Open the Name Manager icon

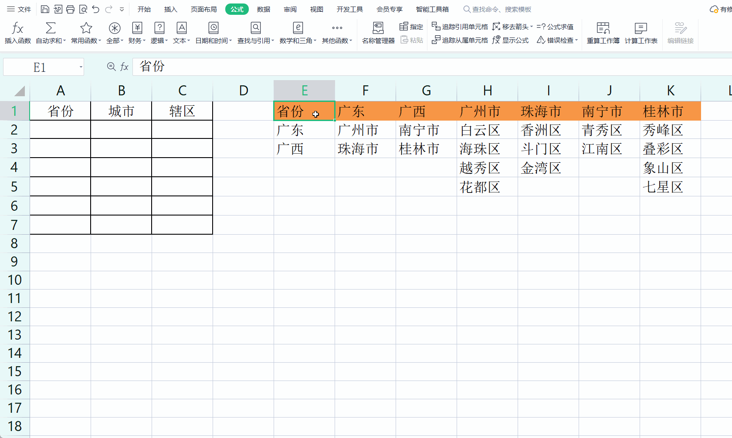[x=378, y=28]
